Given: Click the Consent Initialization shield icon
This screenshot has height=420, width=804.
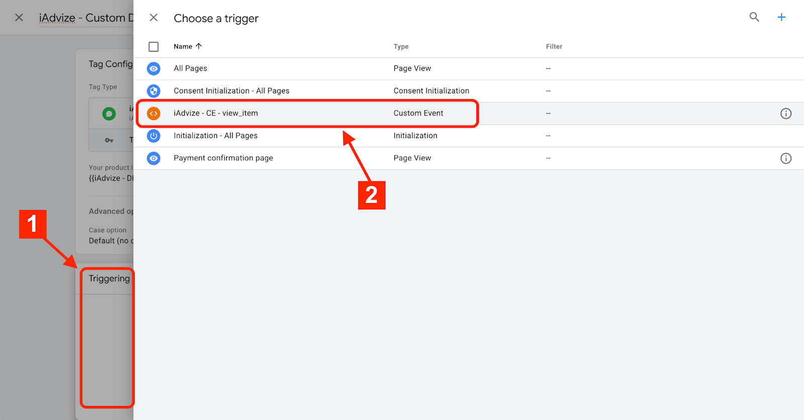Looking at the screenshot, I should click(x=154, y=91).
